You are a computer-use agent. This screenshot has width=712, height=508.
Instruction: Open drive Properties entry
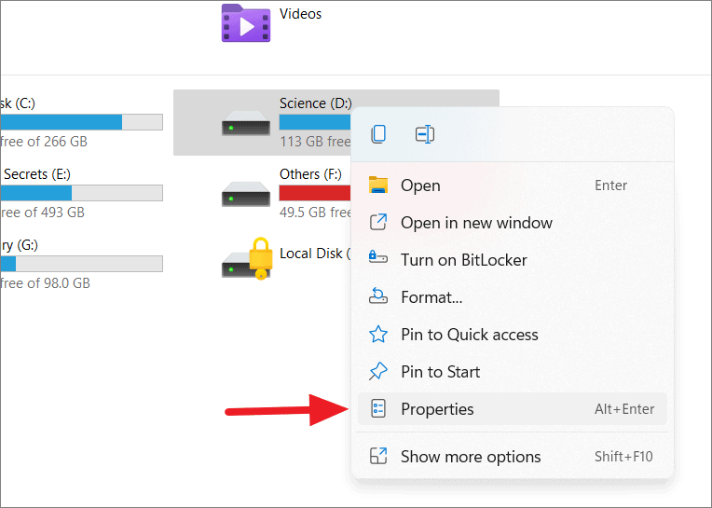[437, 409]
